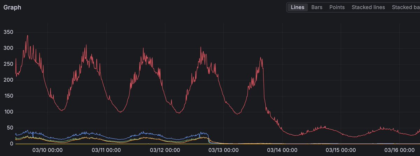The image size is (420, 156).
Task: Choose the Stacked bars option
Action: pos(406,7)
